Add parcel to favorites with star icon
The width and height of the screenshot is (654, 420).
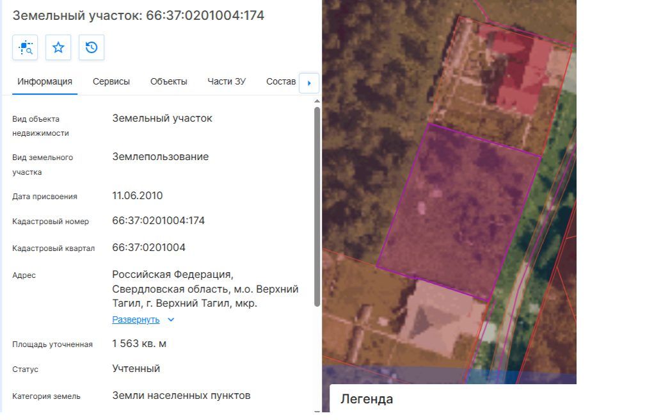(58, 47)
